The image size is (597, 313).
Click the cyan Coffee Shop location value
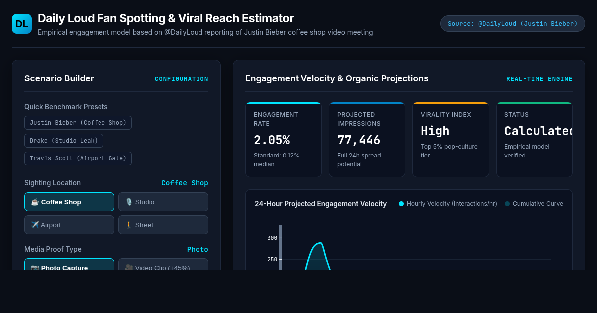185,183
